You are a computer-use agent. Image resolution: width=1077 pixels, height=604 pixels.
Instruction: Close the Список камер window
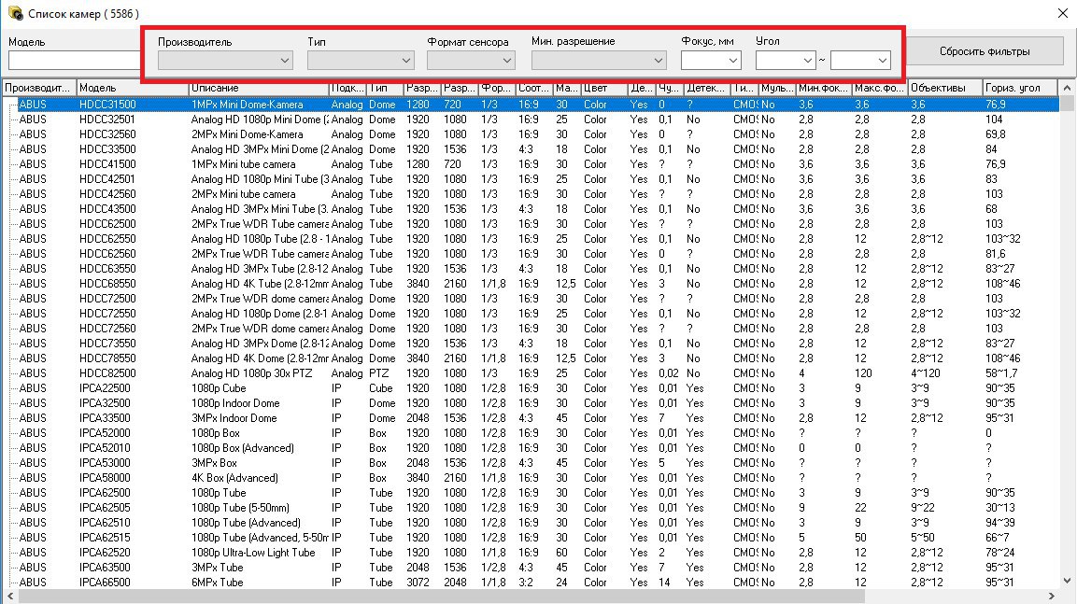(x=1062, y=13)
